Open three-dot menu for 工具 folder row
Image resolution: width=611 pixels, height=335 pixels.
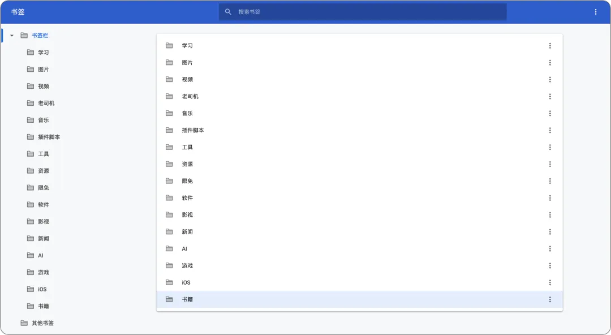pos(550,147)
